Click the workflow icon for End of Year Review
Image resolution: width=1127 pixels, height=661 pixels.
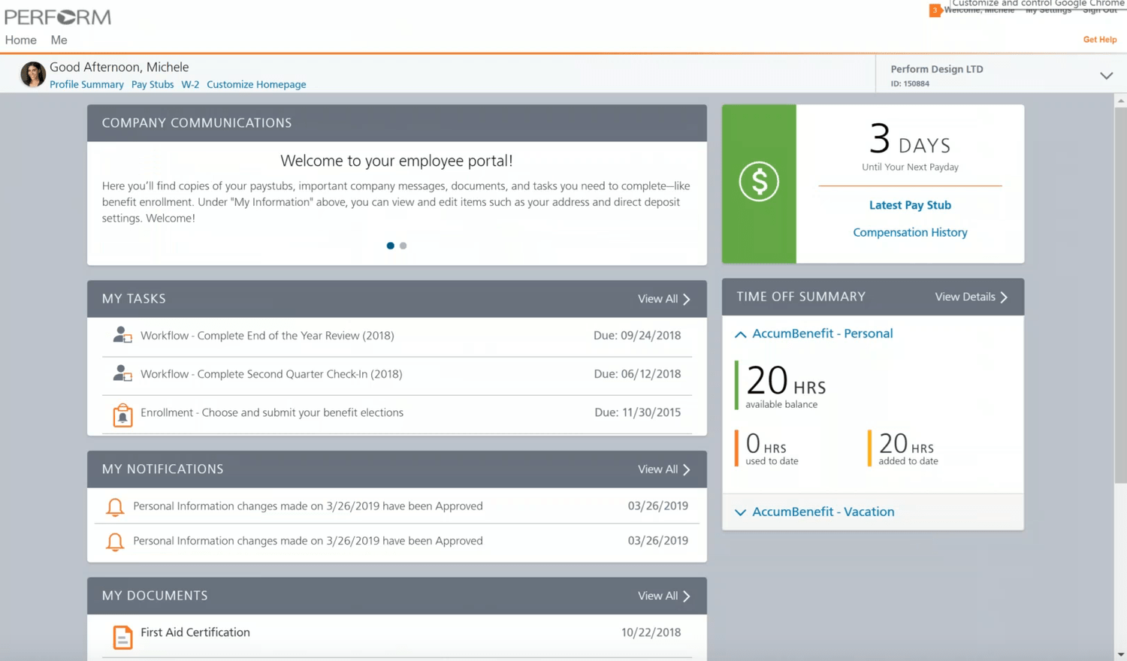(122, 335)
